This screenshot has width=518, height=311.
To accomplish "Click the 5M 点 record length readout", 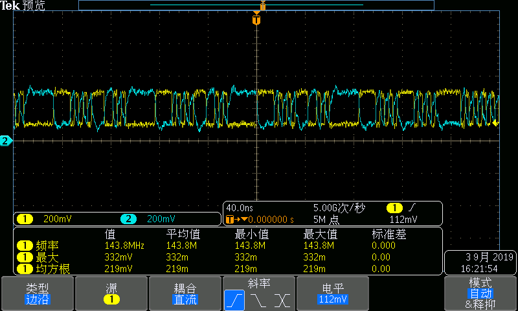I will tap(326, 220).
